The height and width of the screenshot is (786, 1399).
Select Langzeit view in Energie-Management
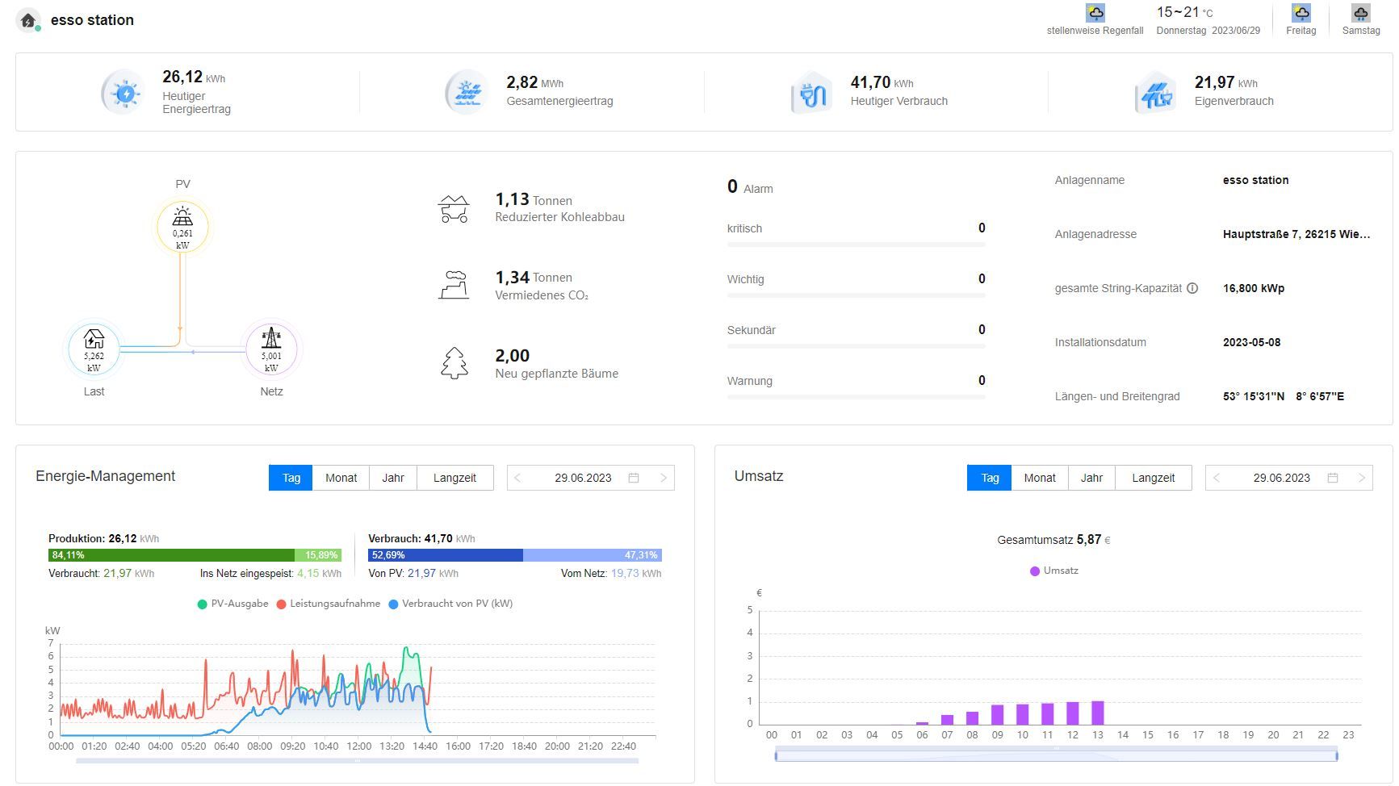[454, 478]
